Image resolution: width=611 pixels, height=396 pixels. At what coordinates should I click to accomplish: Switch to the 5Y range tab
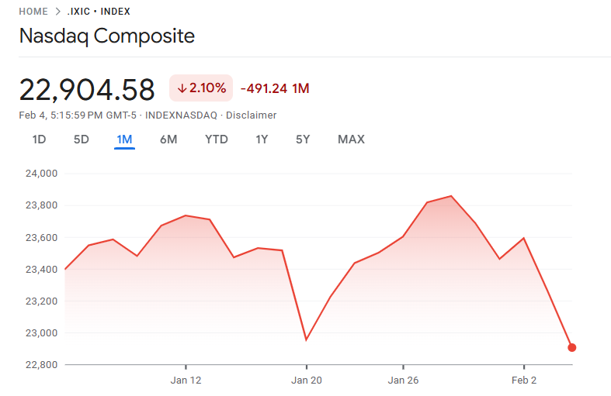[303, 139]
